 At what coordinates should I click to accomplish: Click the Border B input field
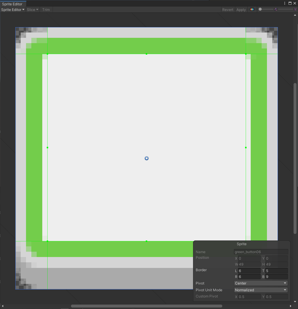click(x=276, y=277)
